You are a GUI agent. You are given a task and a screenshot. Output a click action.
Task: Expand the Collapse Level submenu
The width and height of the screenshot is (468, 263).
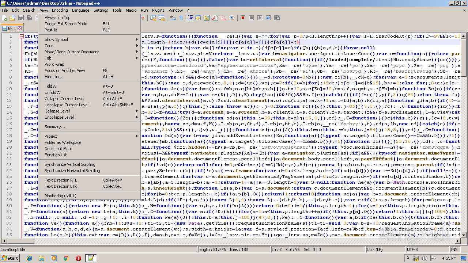[x=90, y=111]
